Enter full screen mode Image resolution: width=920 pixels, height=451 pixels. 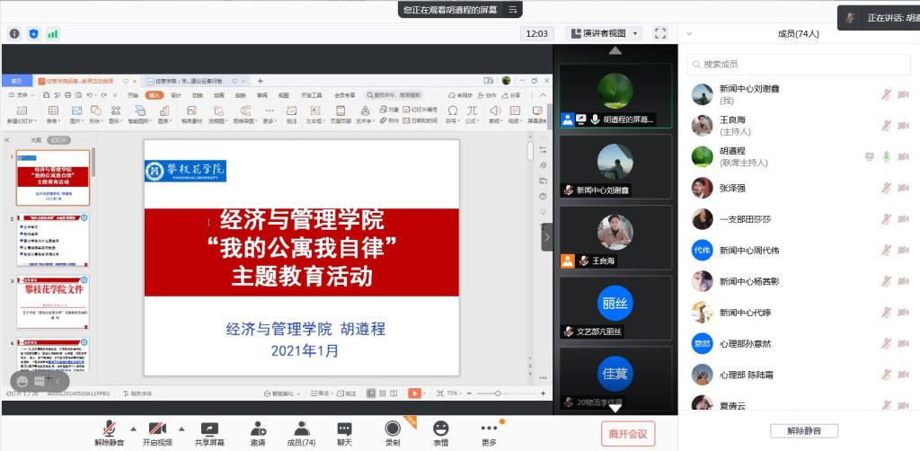coord(660,33)
